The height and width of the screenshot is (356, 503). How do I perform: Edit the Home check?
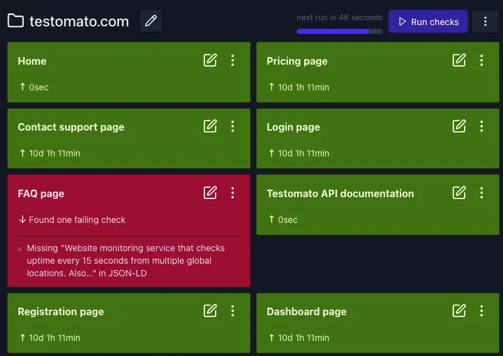point(210,60)
